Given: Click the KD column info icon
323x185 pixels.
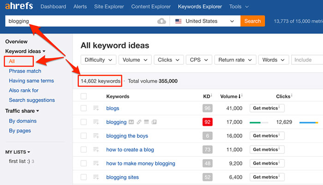Looking at the screenshot, I should (211, 96).
